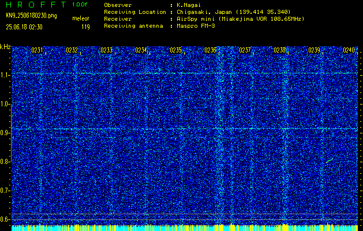Click the Receiving antenna label

(133, 26)
